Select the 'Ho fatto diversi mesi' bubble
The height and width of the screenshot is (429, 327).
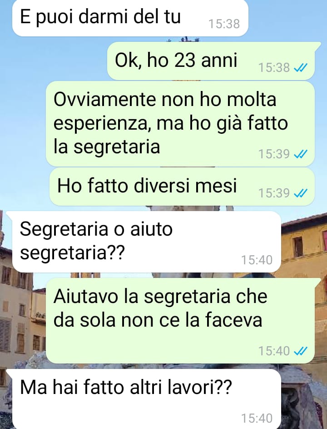pyautogui.click(x=182, y=187)
